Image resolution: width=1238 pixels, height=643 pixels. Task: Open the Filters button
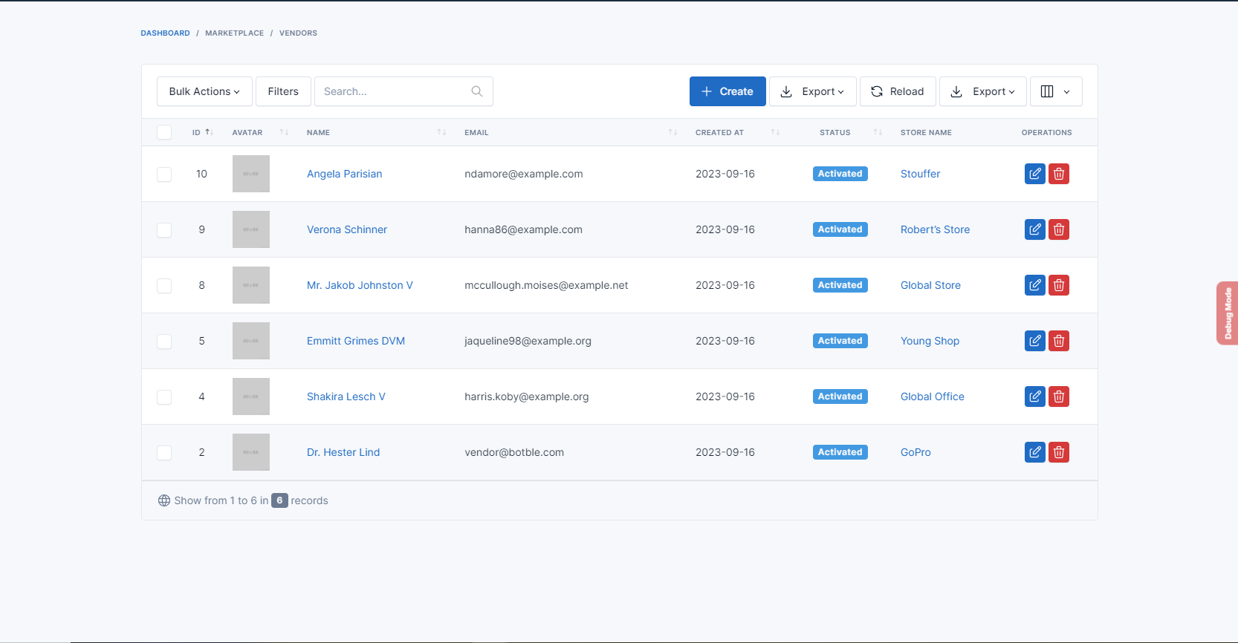pos(283,91)
